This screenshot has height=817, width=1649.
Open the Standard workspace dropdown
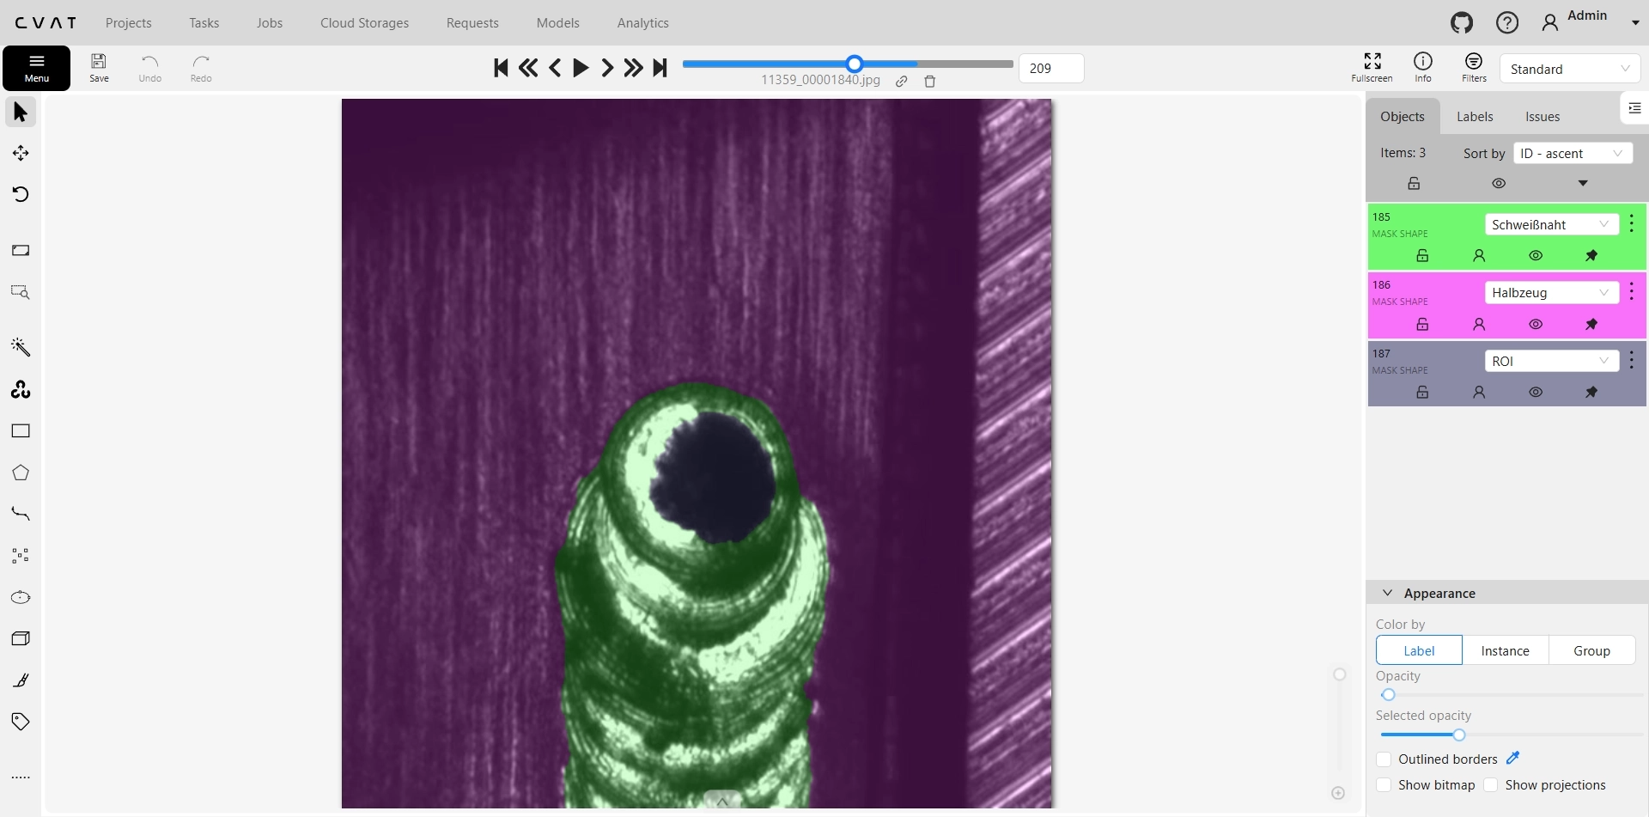coord(1569,68)
